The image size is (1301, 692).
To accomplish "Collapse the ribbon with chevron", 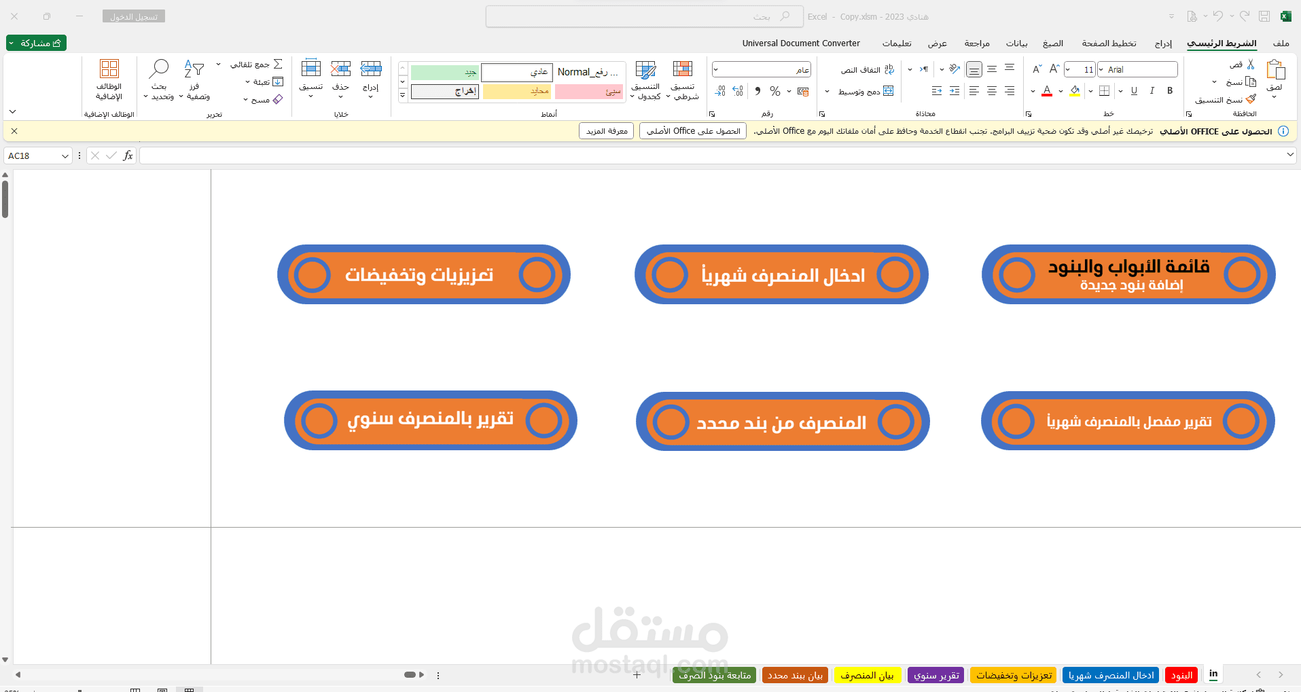I will click(12, 111).
